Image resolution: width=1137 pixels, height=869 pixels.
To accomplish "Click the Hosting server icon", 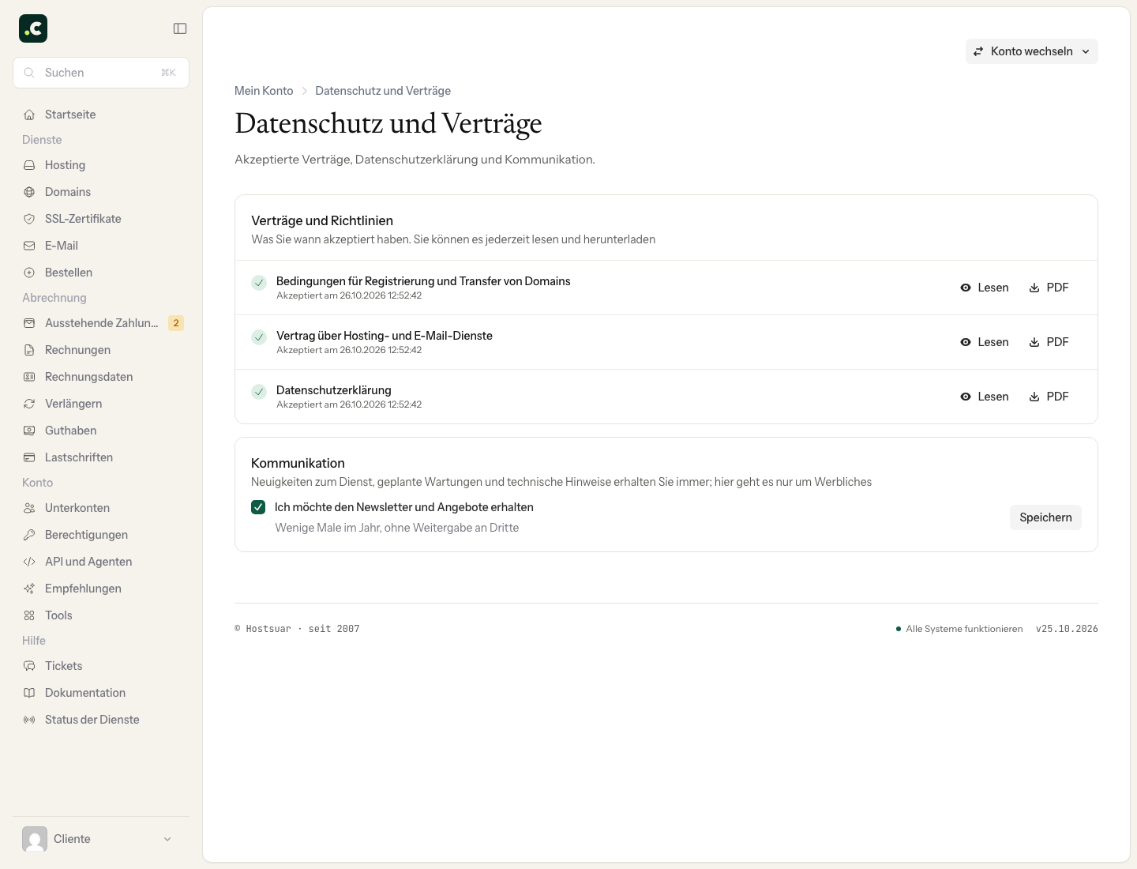I will coord(29,165).
